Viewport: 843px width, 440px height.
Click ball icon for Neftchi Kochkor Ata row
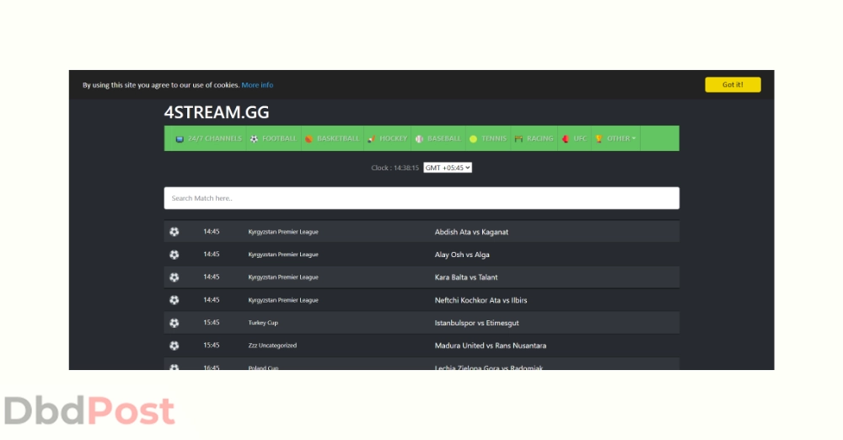coord(175,300)
